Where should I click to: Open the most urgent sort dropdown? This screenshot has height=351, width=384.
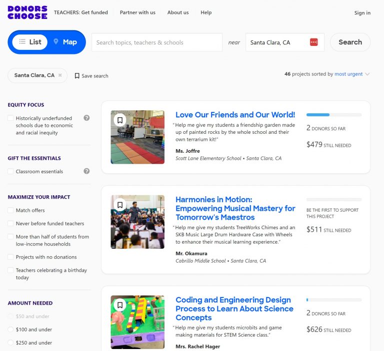(352, 74)
